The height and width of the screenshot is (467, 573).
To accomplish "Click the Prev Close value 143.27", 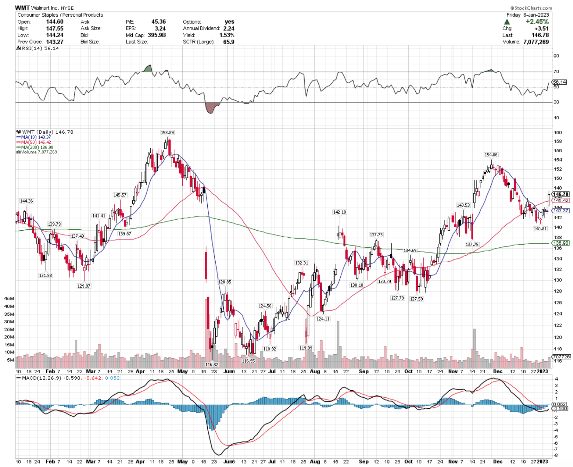I will [55, 42].
